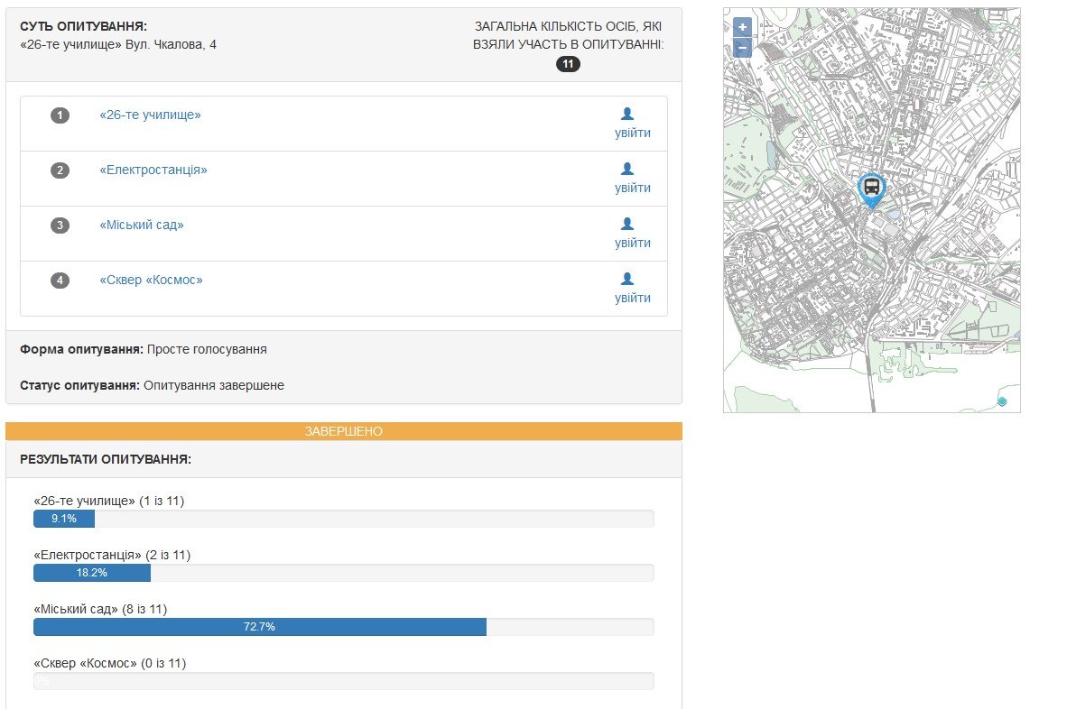Click the 18.2% «Електростанція» result bar
Image resolution: width=1067 pixels, height=709 pixels.
coord(92,573)
